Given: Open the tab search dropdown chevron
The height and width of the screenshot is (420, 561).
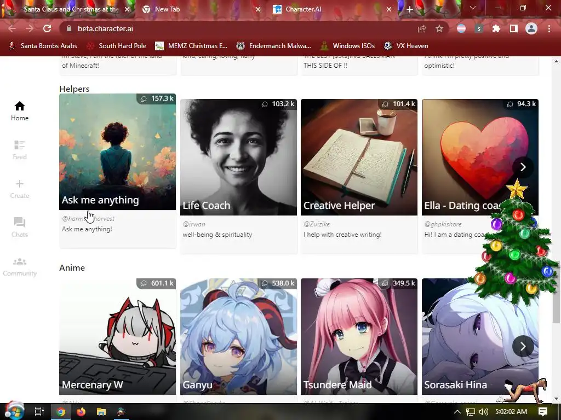Looking at the screenshot, I should (473, 8).
